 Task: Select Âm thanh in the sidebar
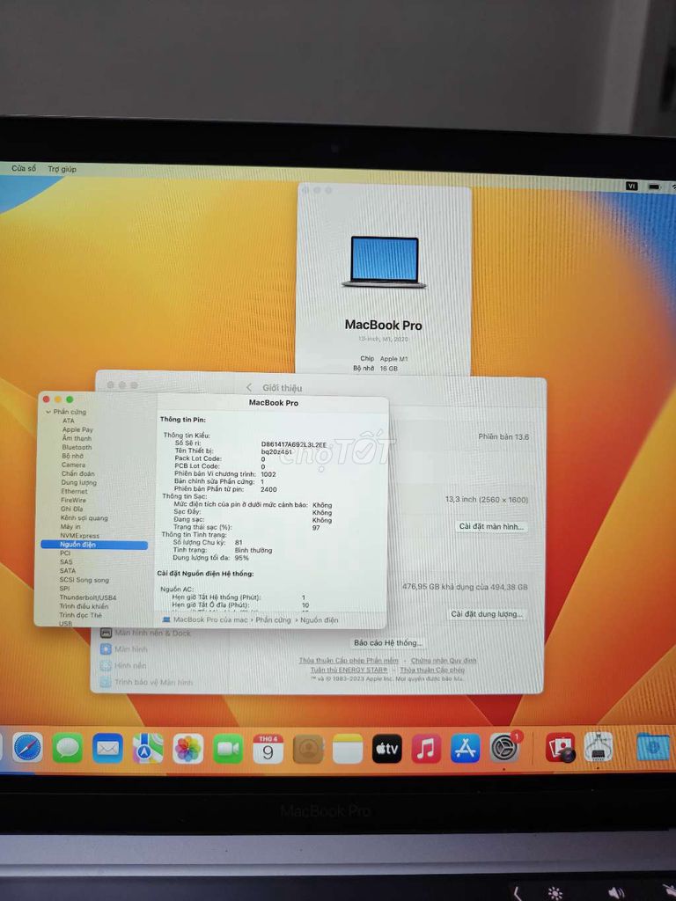pos(77,438)
